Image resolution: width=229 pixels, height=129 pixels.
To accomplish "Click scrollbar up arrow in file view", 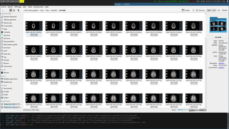I will (x=206, y=14).
